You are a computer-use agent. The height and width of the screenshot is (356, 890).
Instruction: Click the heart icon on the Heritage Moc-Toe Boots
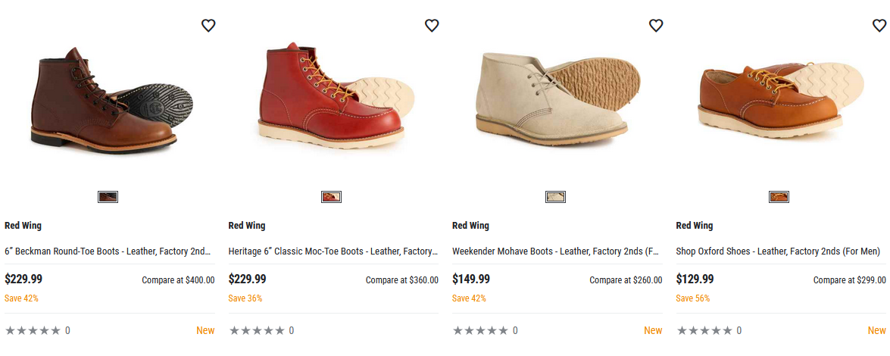pos(432,26)
